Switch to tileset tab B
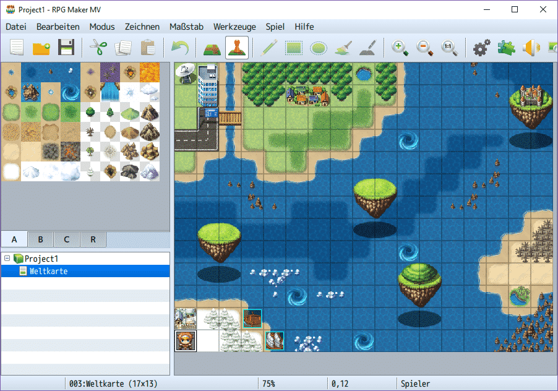Screen dimensions: 558x391 coord(41,239)
